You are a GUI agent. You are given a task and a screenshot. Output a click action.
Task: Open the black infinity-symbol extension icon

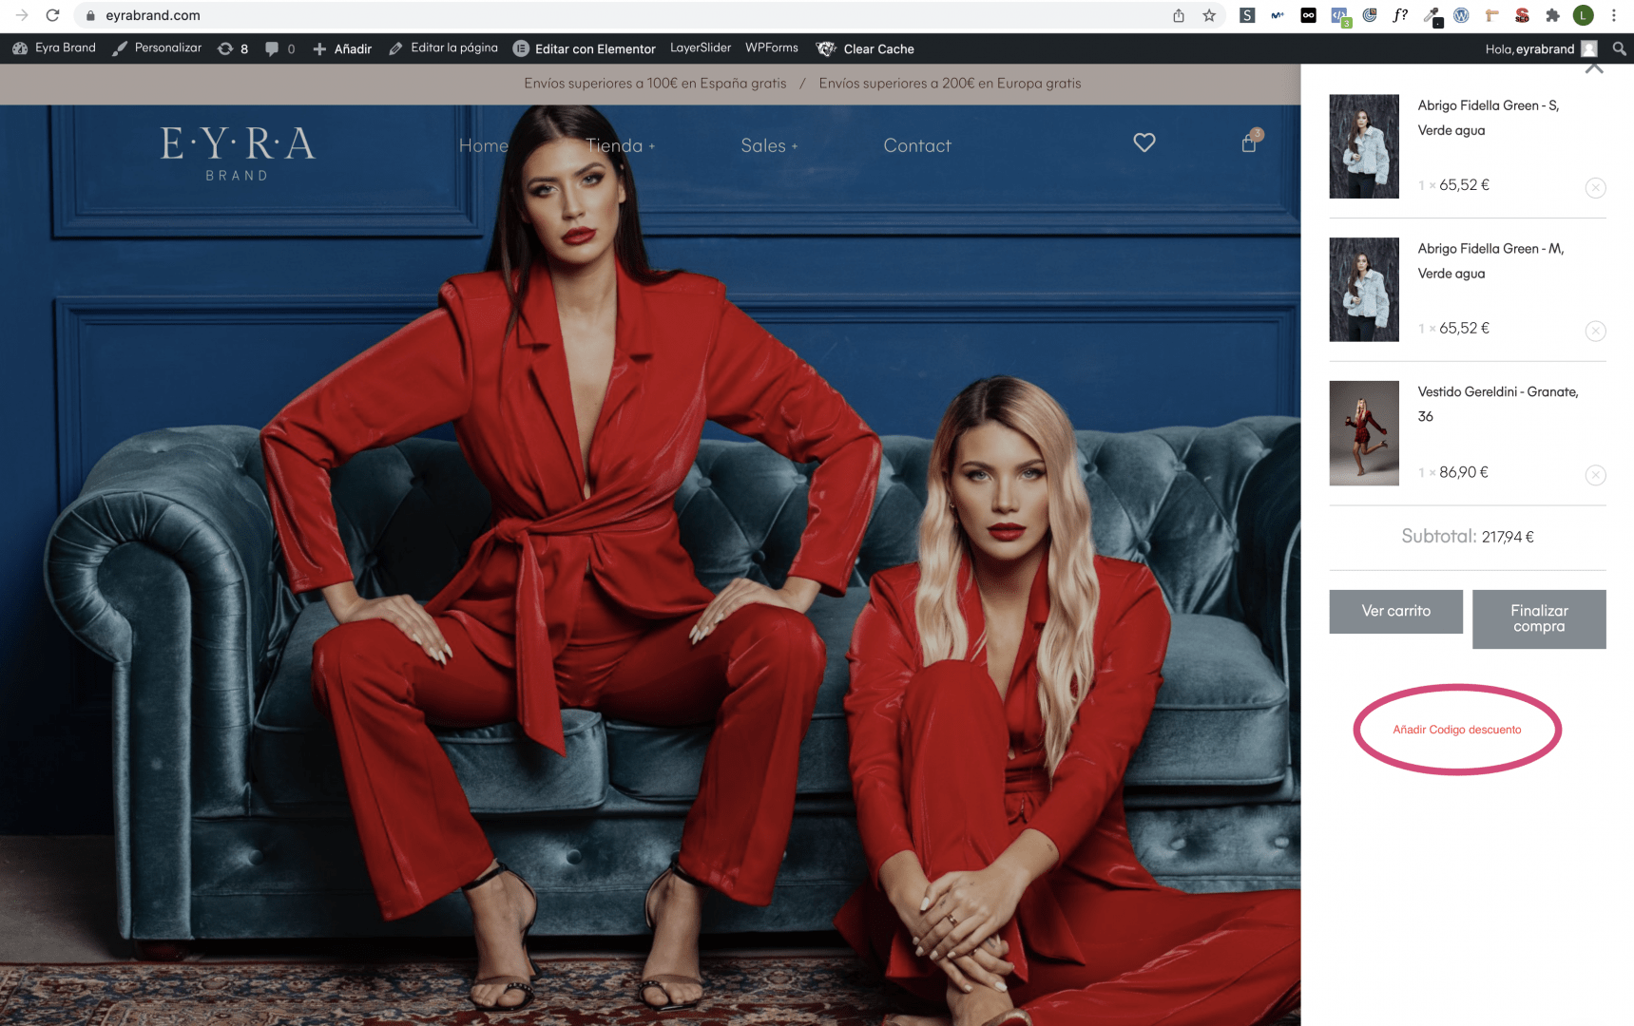tap(1309, 15)
